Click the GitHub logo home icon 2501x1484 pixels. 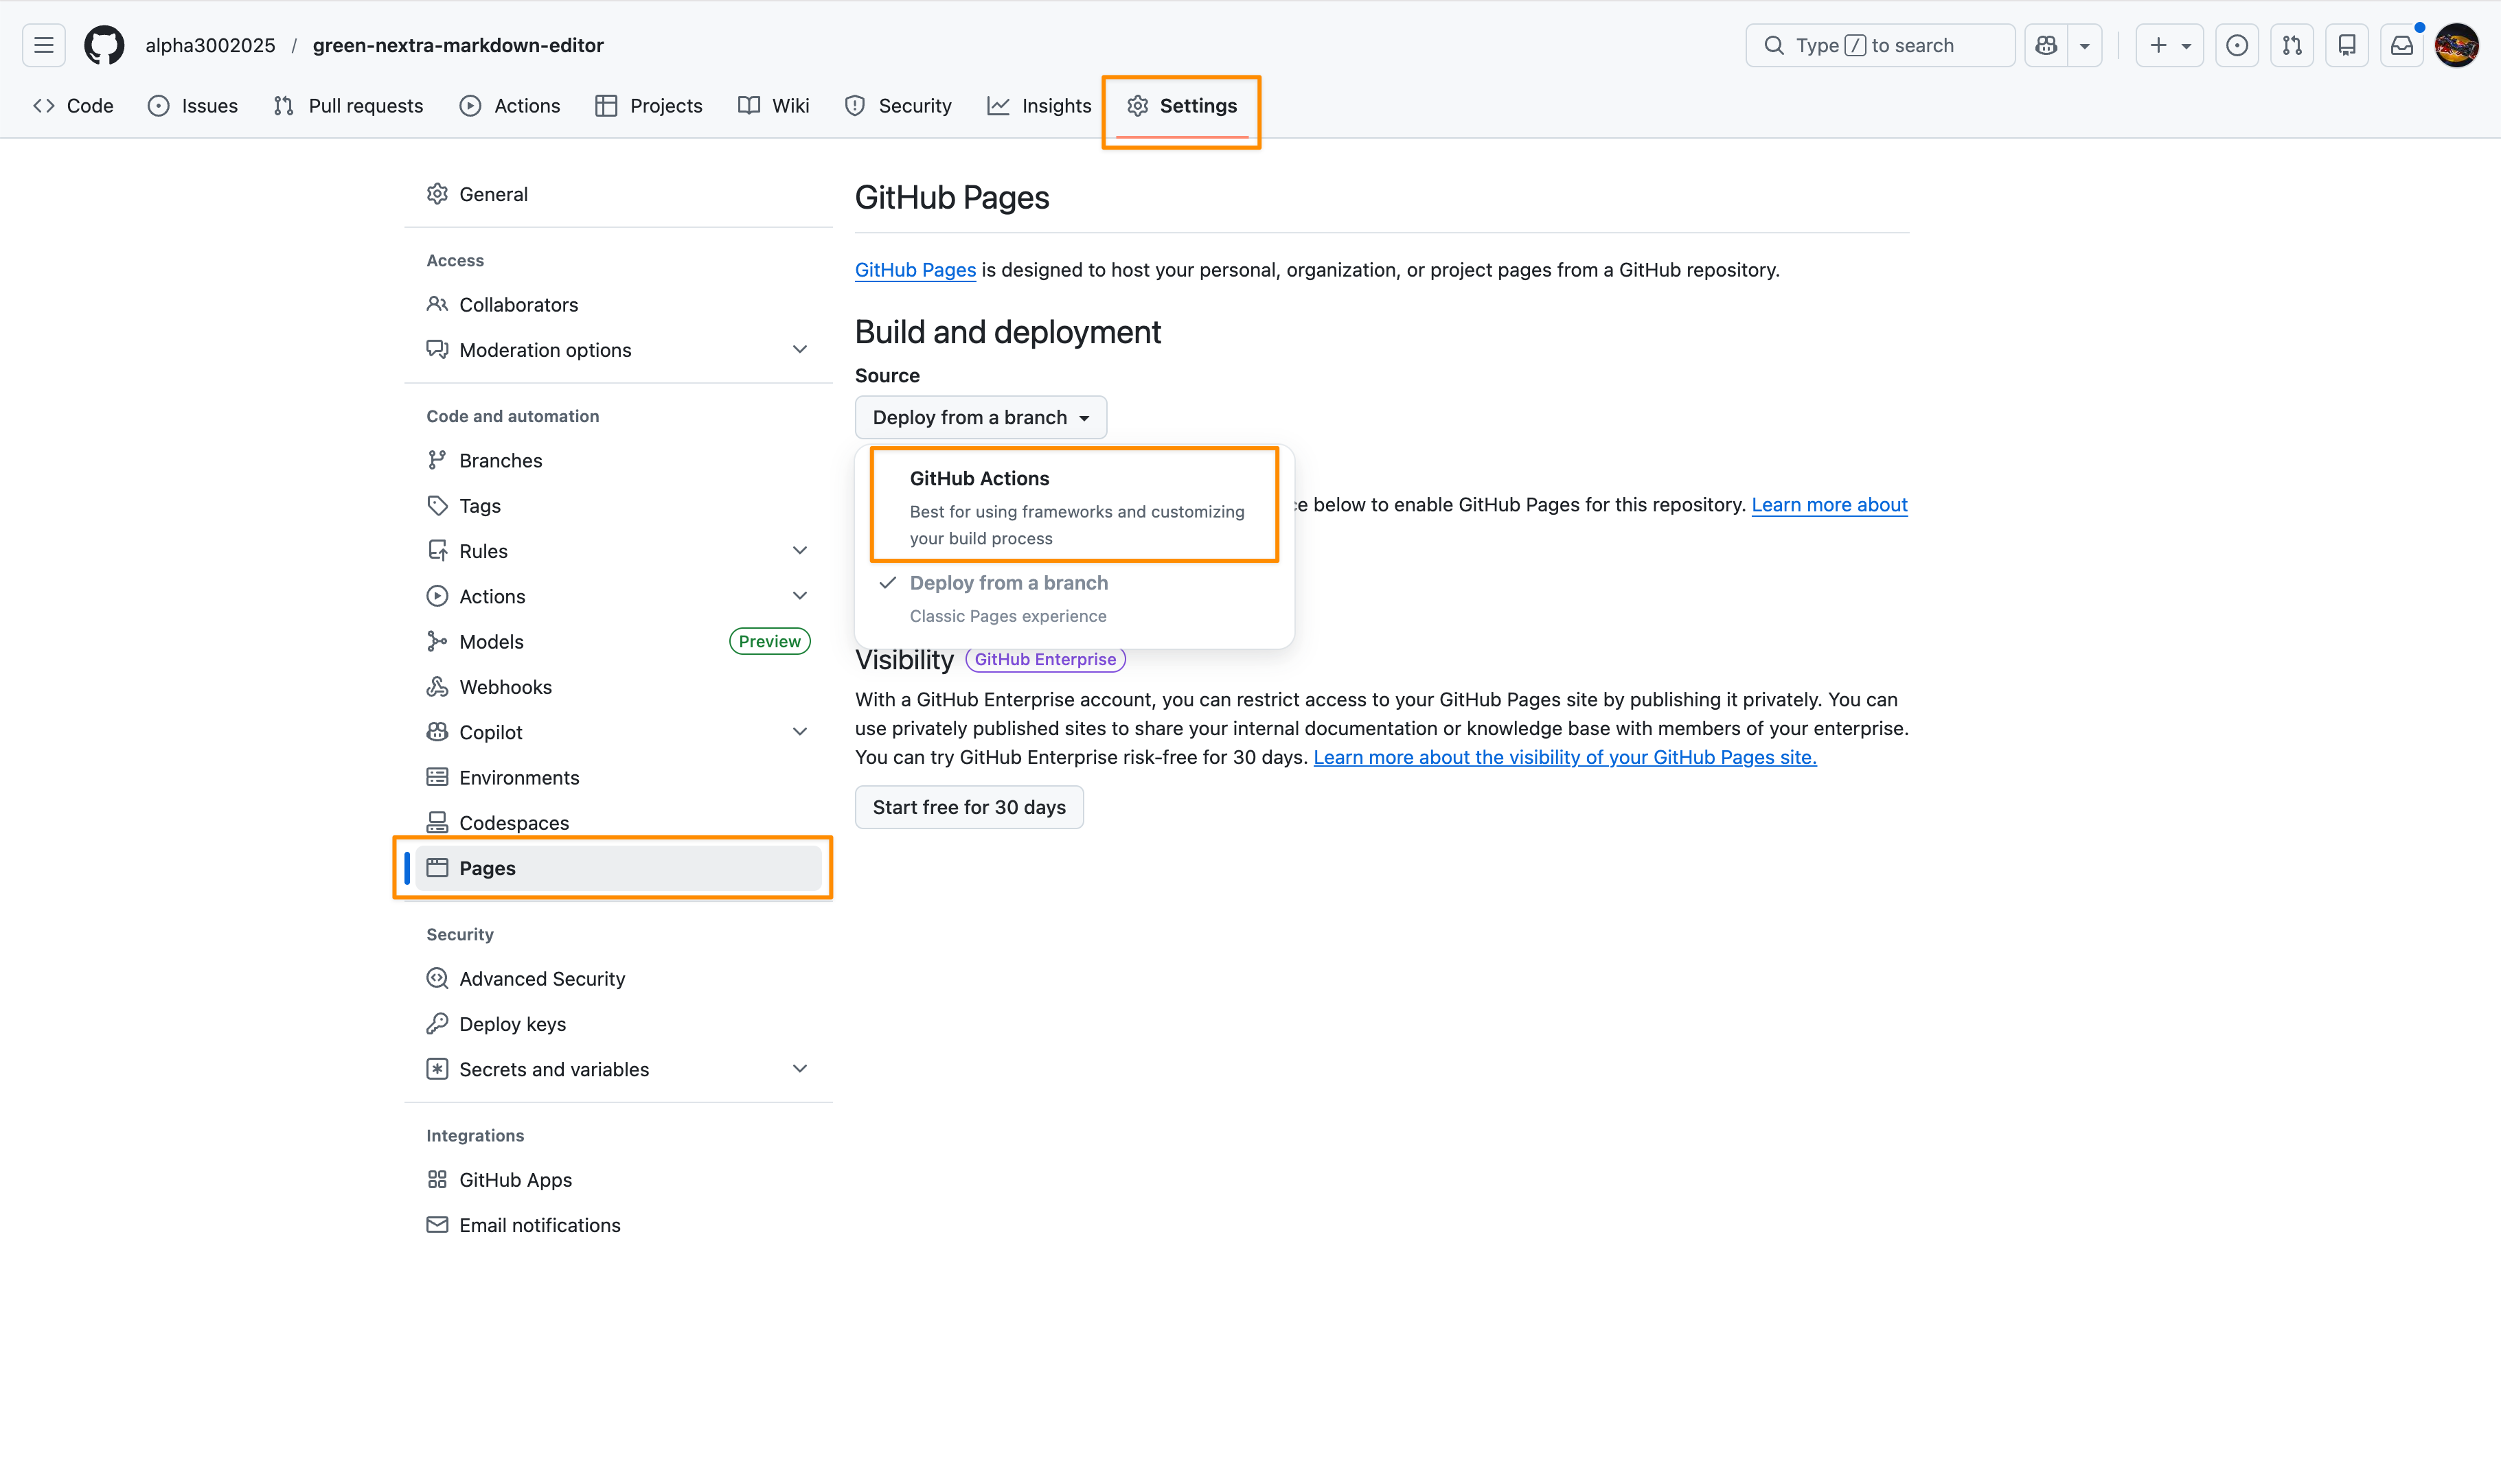click(104, 45)
